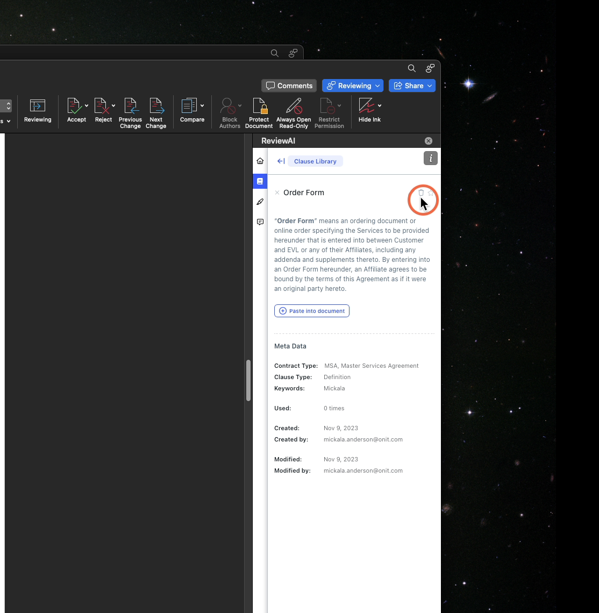The width and height of the screenshot is (599, 613).
Task: Search in document using magnifier icon
Action: [412, 68]
